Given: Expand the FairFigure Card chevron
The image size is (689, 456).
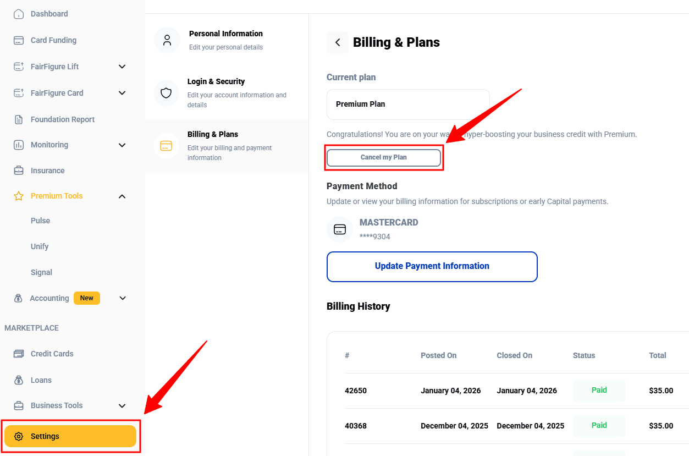Looking at the screenshot, I should pos(122,93).
